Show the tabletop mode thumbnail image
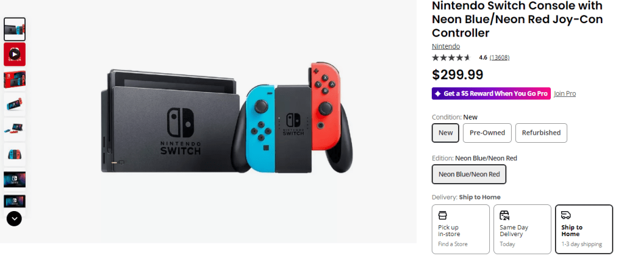The height and width of the screenshot is (255, 624). click(15, 129)
